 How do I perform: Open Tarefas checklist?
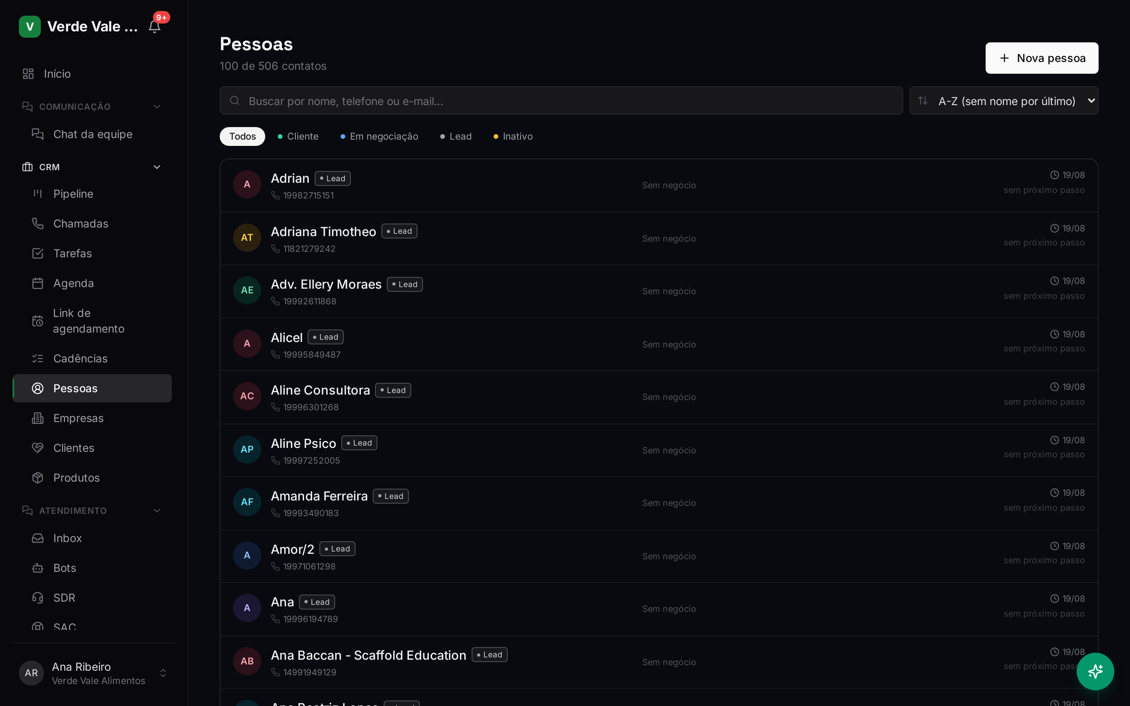coord(93,253)
